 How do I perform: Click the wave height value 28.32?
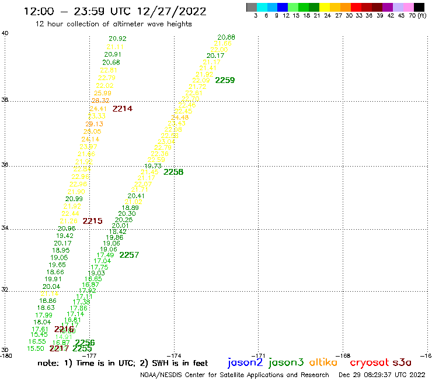tap(100, 101)
